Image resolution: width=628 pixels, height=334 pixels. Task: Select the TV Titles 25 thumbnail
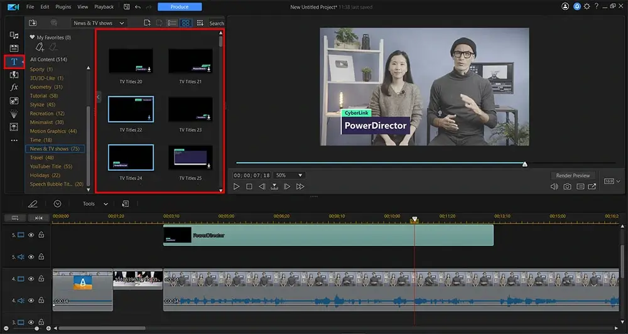[x=190, y=159]
